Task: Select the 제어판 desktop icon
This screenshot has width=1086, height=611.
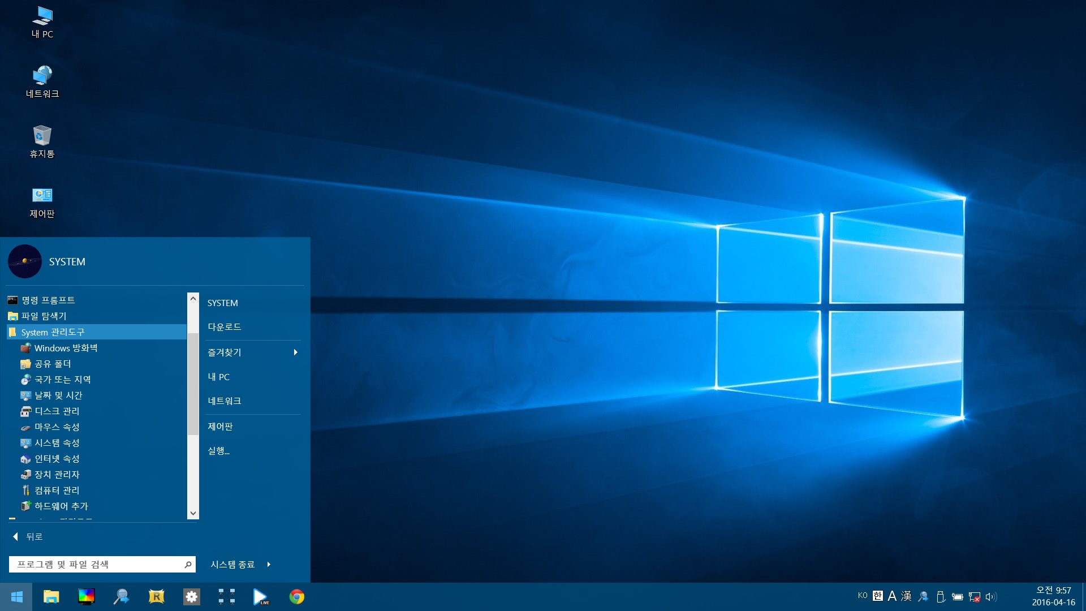Action: 42,202
